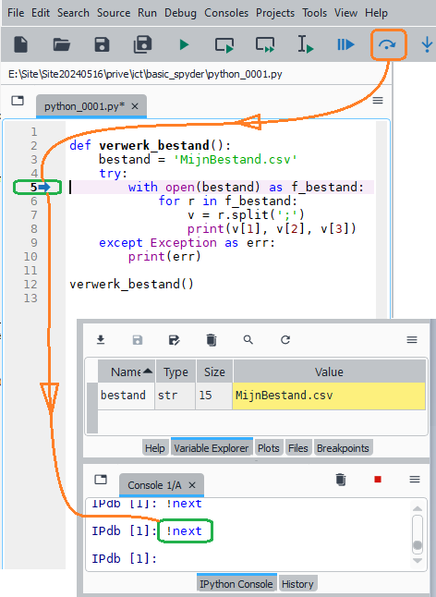The height and width of the screenshot is (597, 436).
Task: Click the search variables magnifier icon
Action: pyautogui.click(x=248, y=339)
